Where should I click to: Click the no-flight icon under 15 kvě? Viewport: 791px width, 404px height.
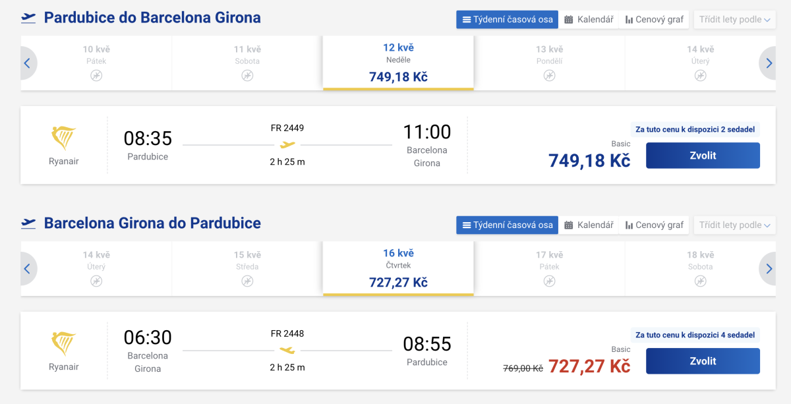(247, 281)
